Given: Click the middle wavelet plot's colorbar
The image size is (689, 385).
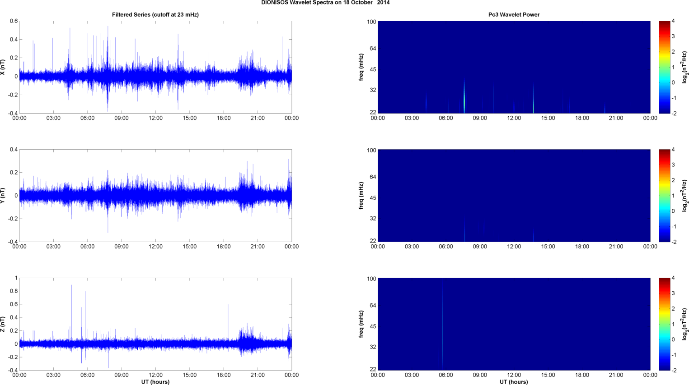Looking at the screenshot, I should pos(664,196).
